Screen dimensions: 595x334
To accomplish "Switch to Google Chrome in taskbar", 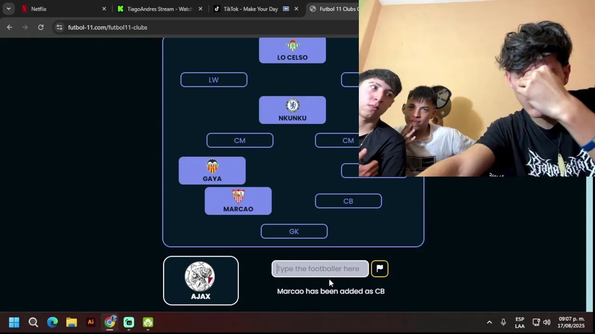I will (x=110, y=322).
